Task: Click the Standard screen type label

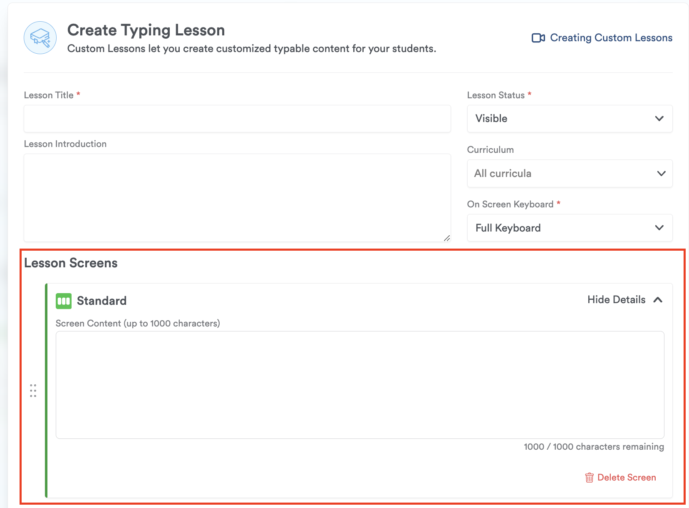Action: (102, 301)
